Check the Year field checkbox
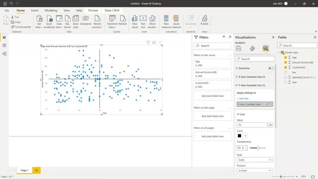The width and height of the screenshot is (318, 179). [286, 82]
